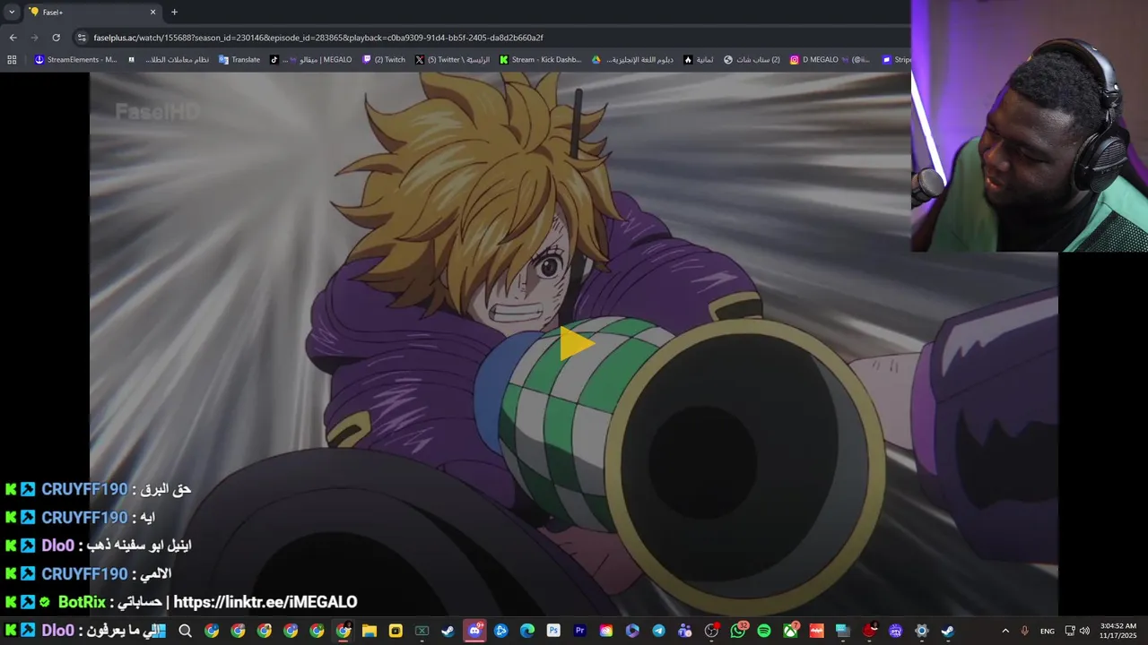
Task: Click chat message 'الالمي' by CRUYFF190
Action: (x=156, y=573)
